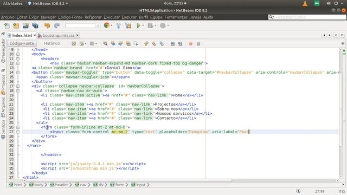
Task: Collapse the header fold at line 11
Action: point(18,59)
